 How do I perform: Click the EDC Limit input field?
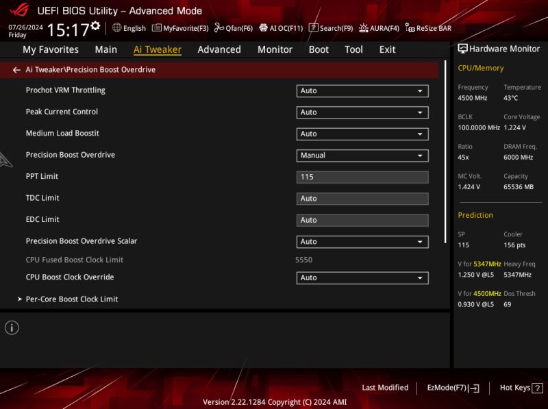point(362,220)
